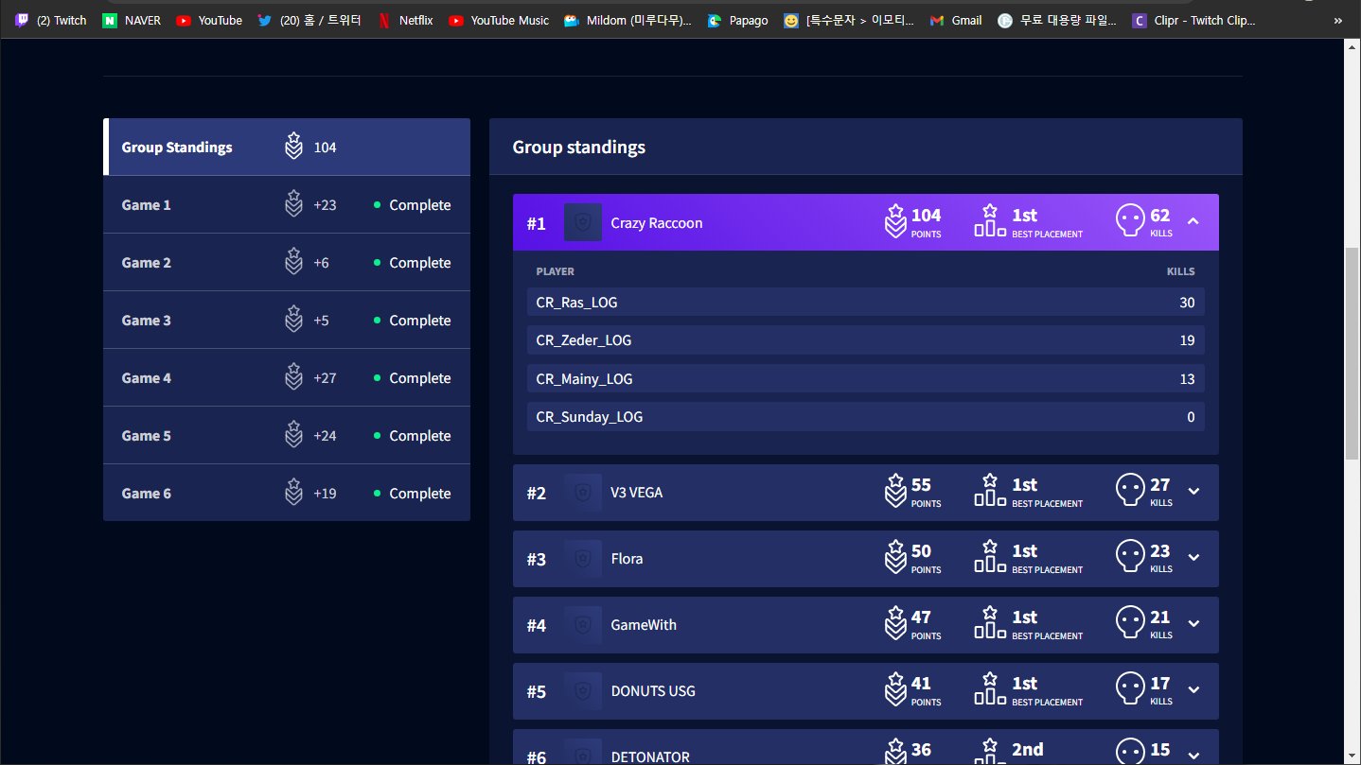Open the YouTube bookmark
The width and height of the screenshot is (1361, 765).
pos(209,20)
